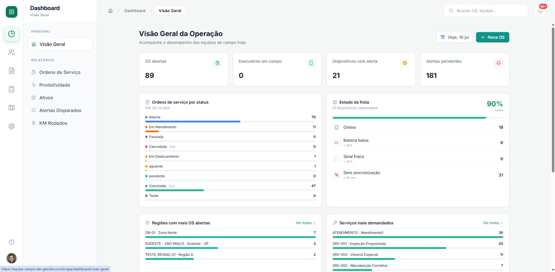Go to Alertas Disparados
Screen dimensions: 555x272
60,110
